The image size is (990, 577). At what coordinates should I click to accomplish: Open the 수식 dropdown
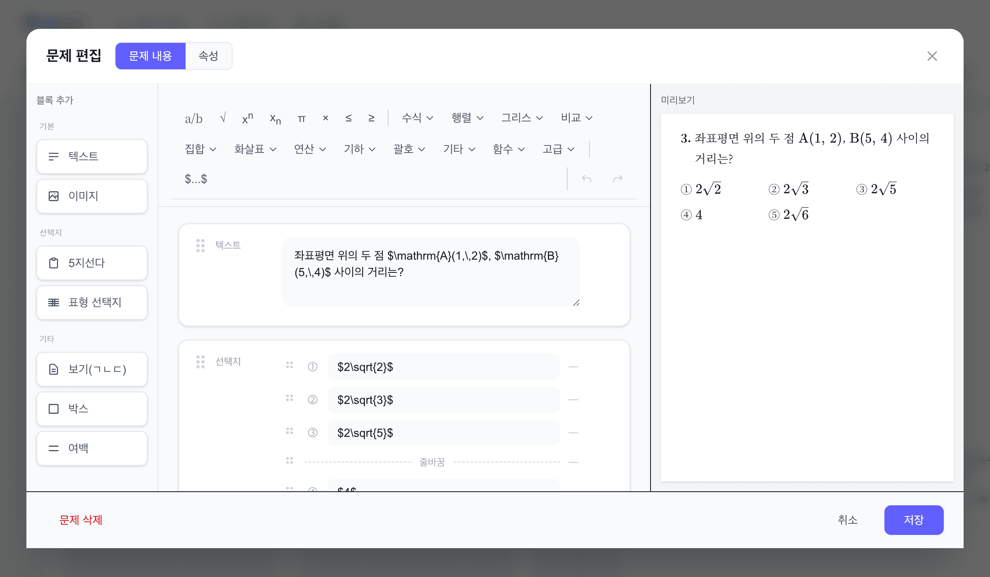click(417, 118)
